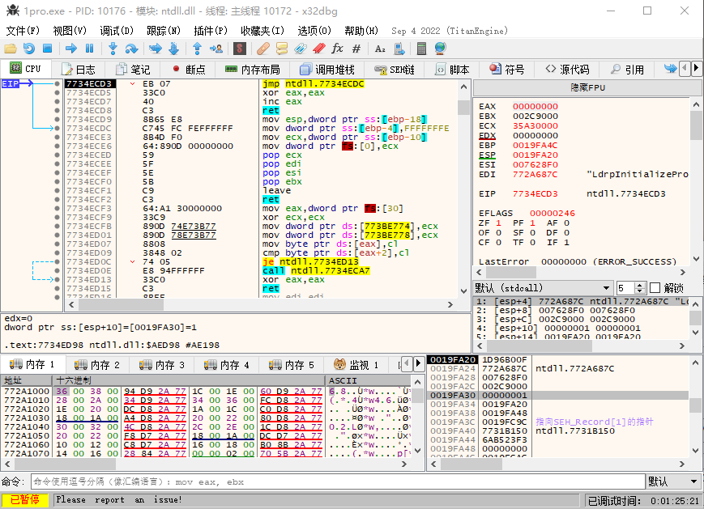Click the open file folder icon
704x509 pixels.
coord(11,49)
